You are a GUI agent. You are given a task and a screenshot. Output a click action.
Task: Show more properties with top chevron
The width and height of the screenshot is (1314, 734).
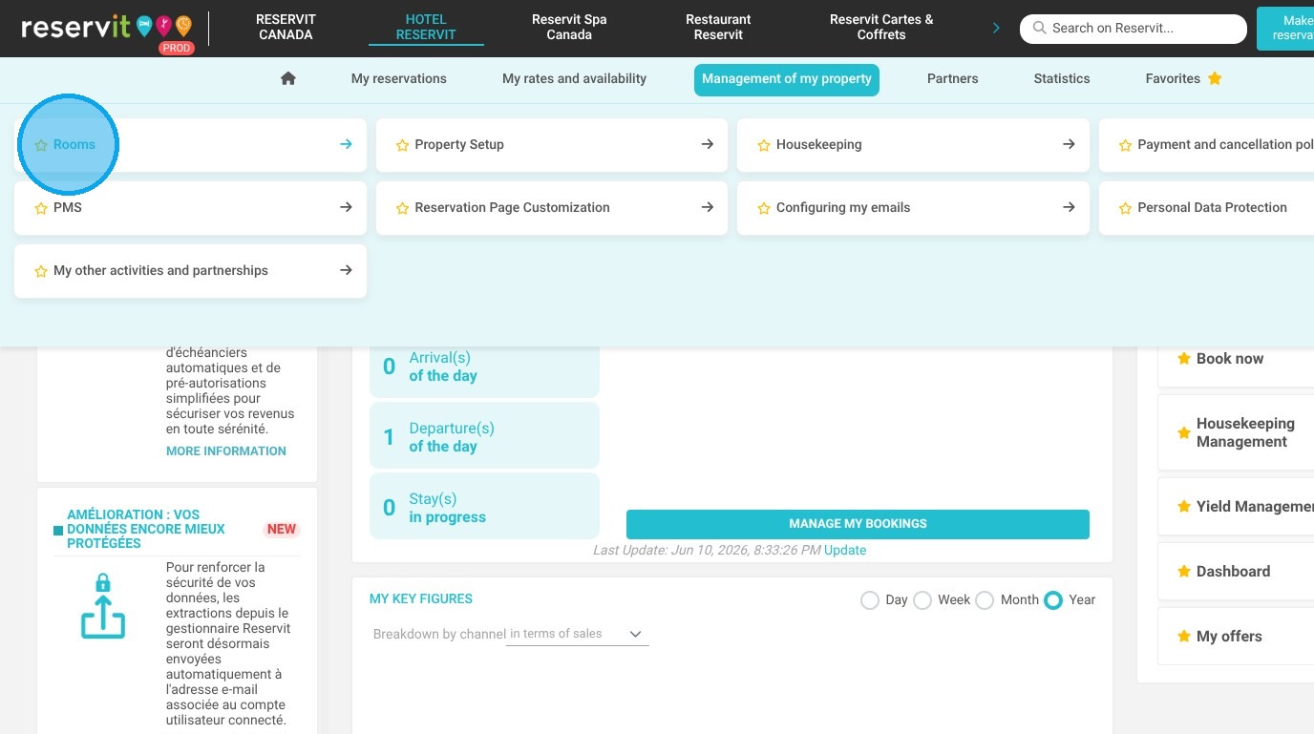coord(996,28)
